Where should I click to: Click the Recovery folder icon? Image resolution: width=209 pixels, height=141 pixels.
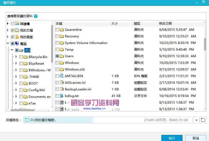pyautogui.click(x=62, y=36)
